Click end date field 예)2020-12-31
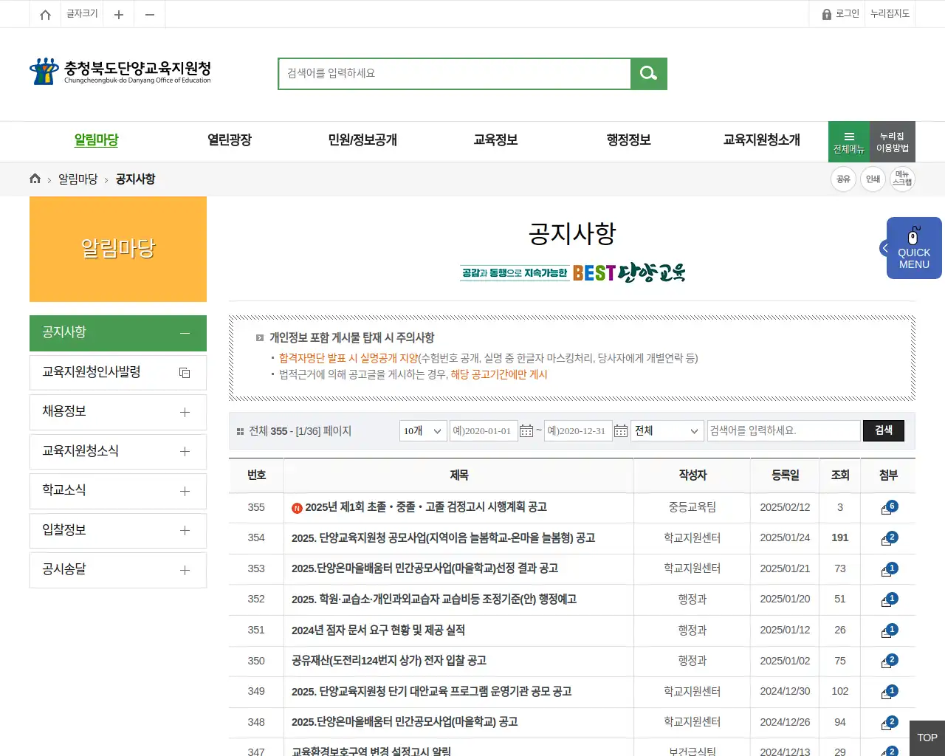 click(578, 430)
